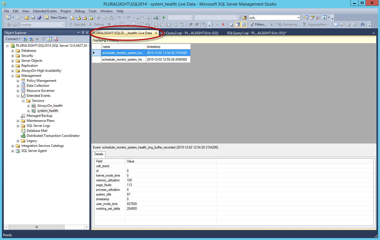Open the master database dropdown
The width and height of the screenshot is (380, 240).
[x=43, y=24]
